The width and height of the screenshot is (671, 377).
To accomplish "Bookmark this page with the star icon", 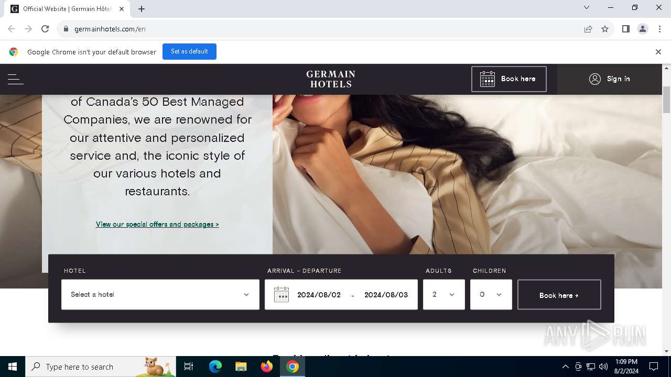I will point(605,29).
